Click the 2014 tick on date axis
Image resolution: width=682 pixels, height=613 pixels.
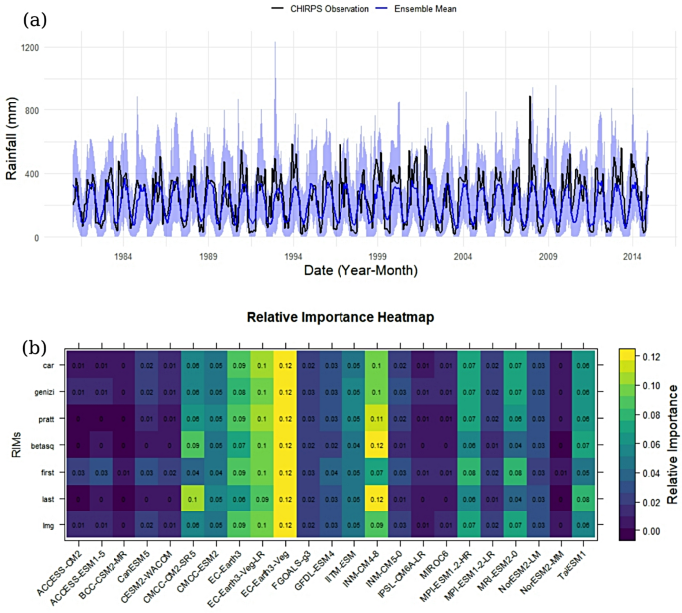[632, 256]
